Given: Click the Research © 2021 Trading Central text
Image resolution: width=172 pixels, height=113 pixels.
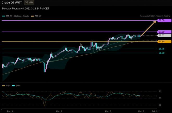Looking at the screenshot, I should coord(155,16).
